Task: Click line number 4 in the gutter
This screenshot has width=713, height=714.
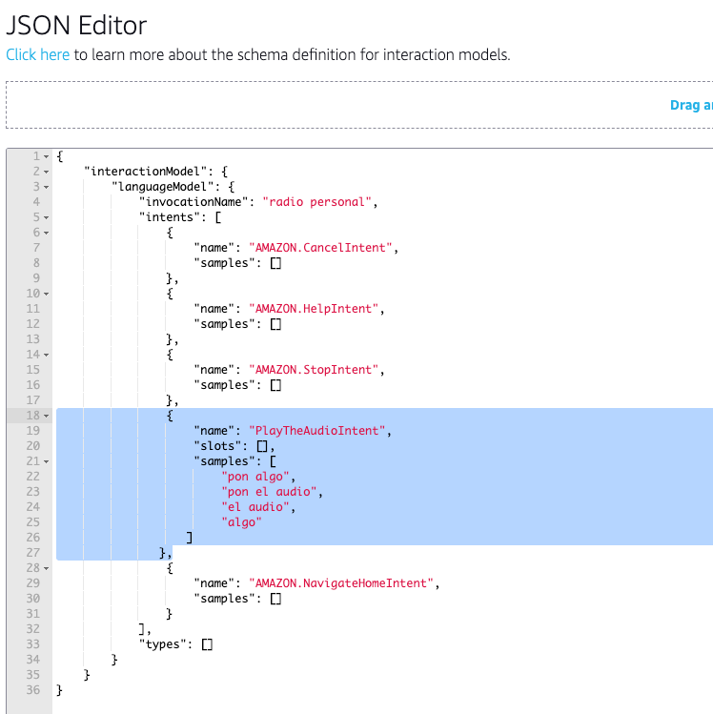Action: pyautogui.click(x=35, y=202)
